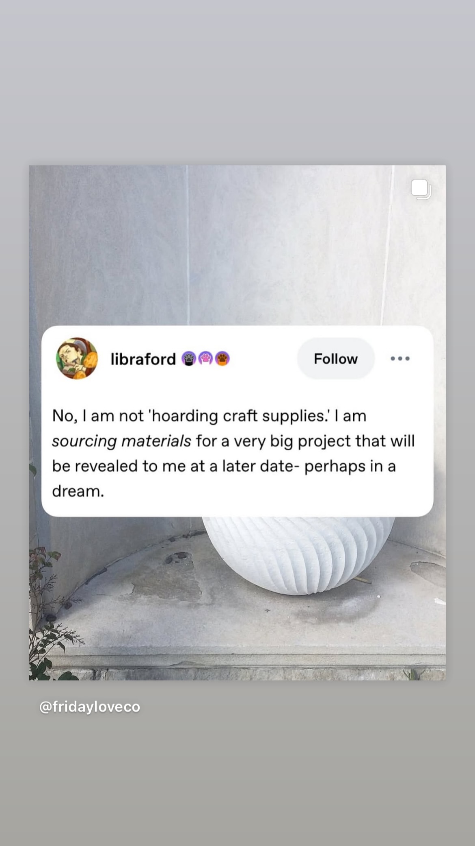Viewport: 475px width, 846px height.
Task: Open the @fridayloveco handle
Action: point(90,706)
